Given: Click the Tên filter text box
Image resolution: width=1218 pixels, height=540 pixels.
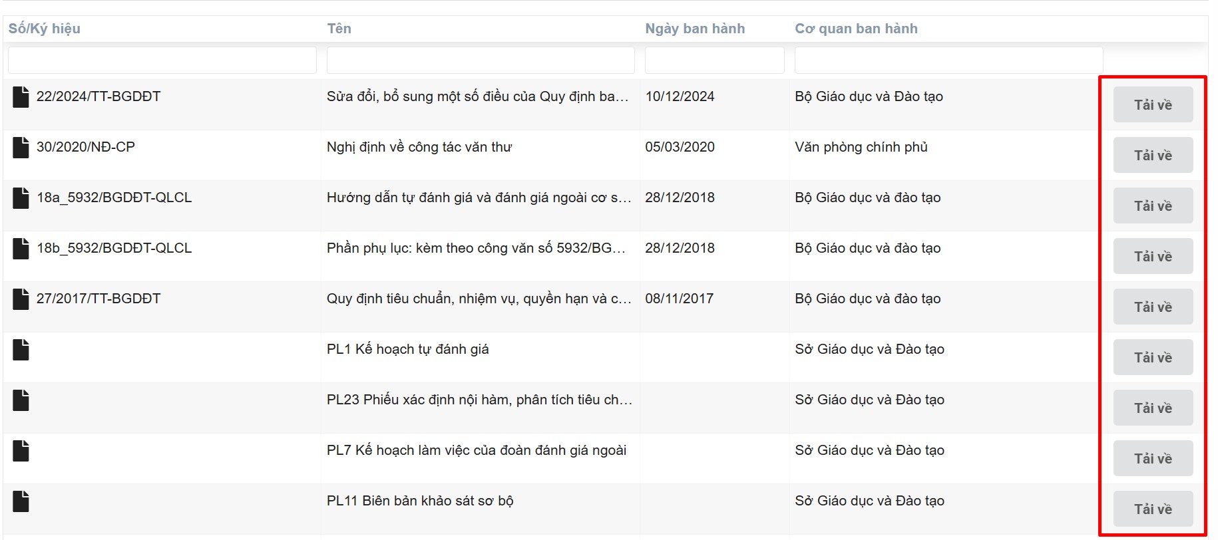Looking at the screenshot, I should pos(480,60).
